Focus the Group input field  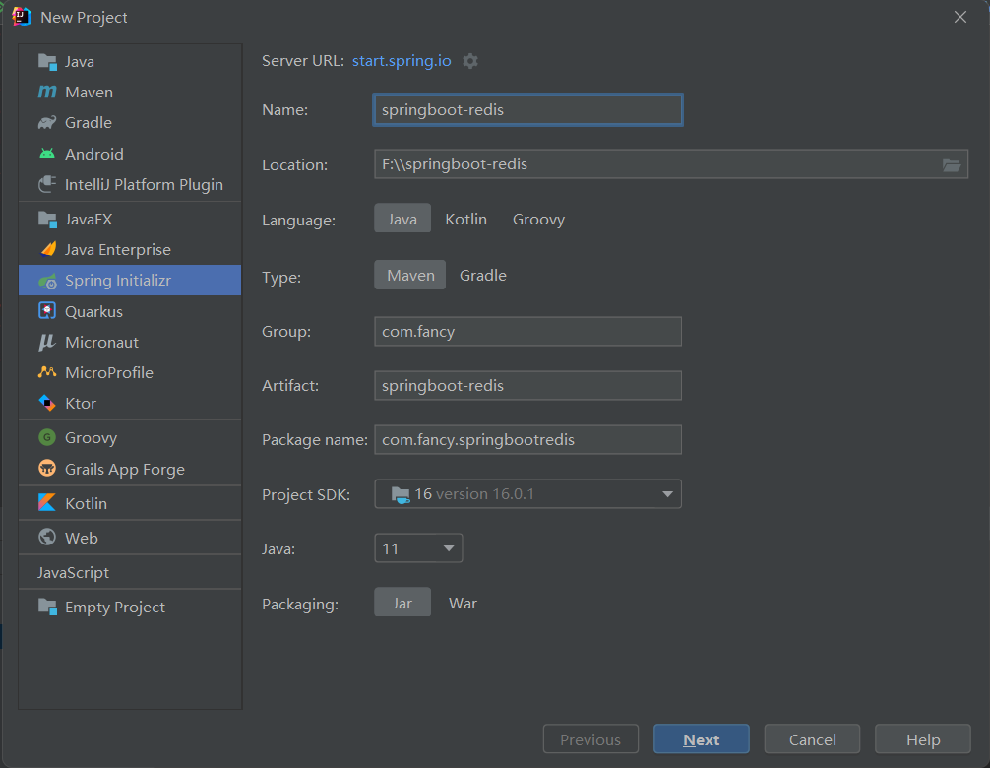pos(527,332)
